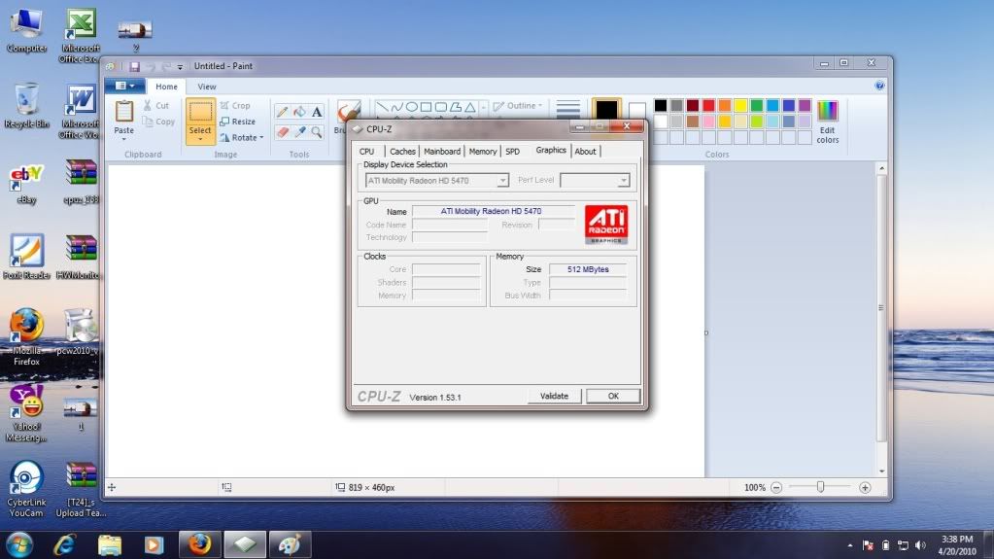Open Windows Explorer folder on taskbar
The image size is (994, 559).
click(x=110, y=544)
